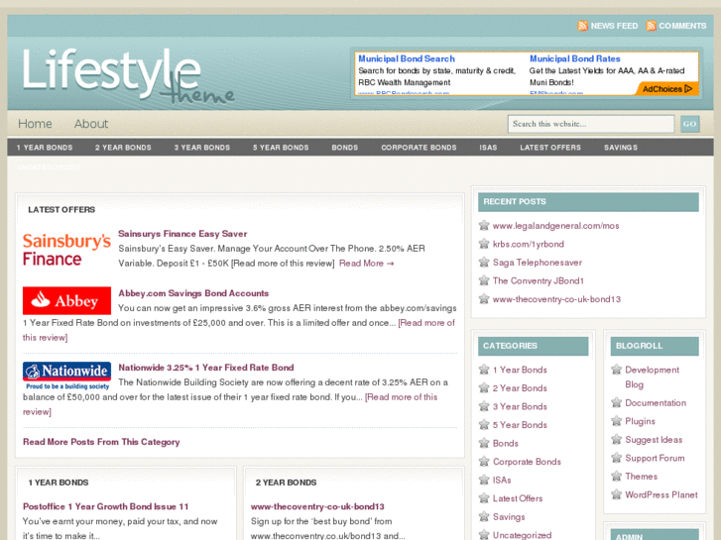The width and height of the screenshot is (721, 540).
Task: Open the Sainsbury's Finance logo thumbnail
Action: click(66, 250)
